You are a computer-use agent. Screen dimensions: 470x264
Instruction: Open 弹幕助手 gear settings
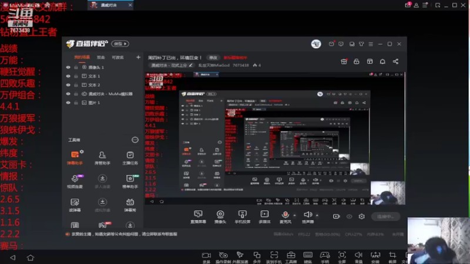point(82,152)
